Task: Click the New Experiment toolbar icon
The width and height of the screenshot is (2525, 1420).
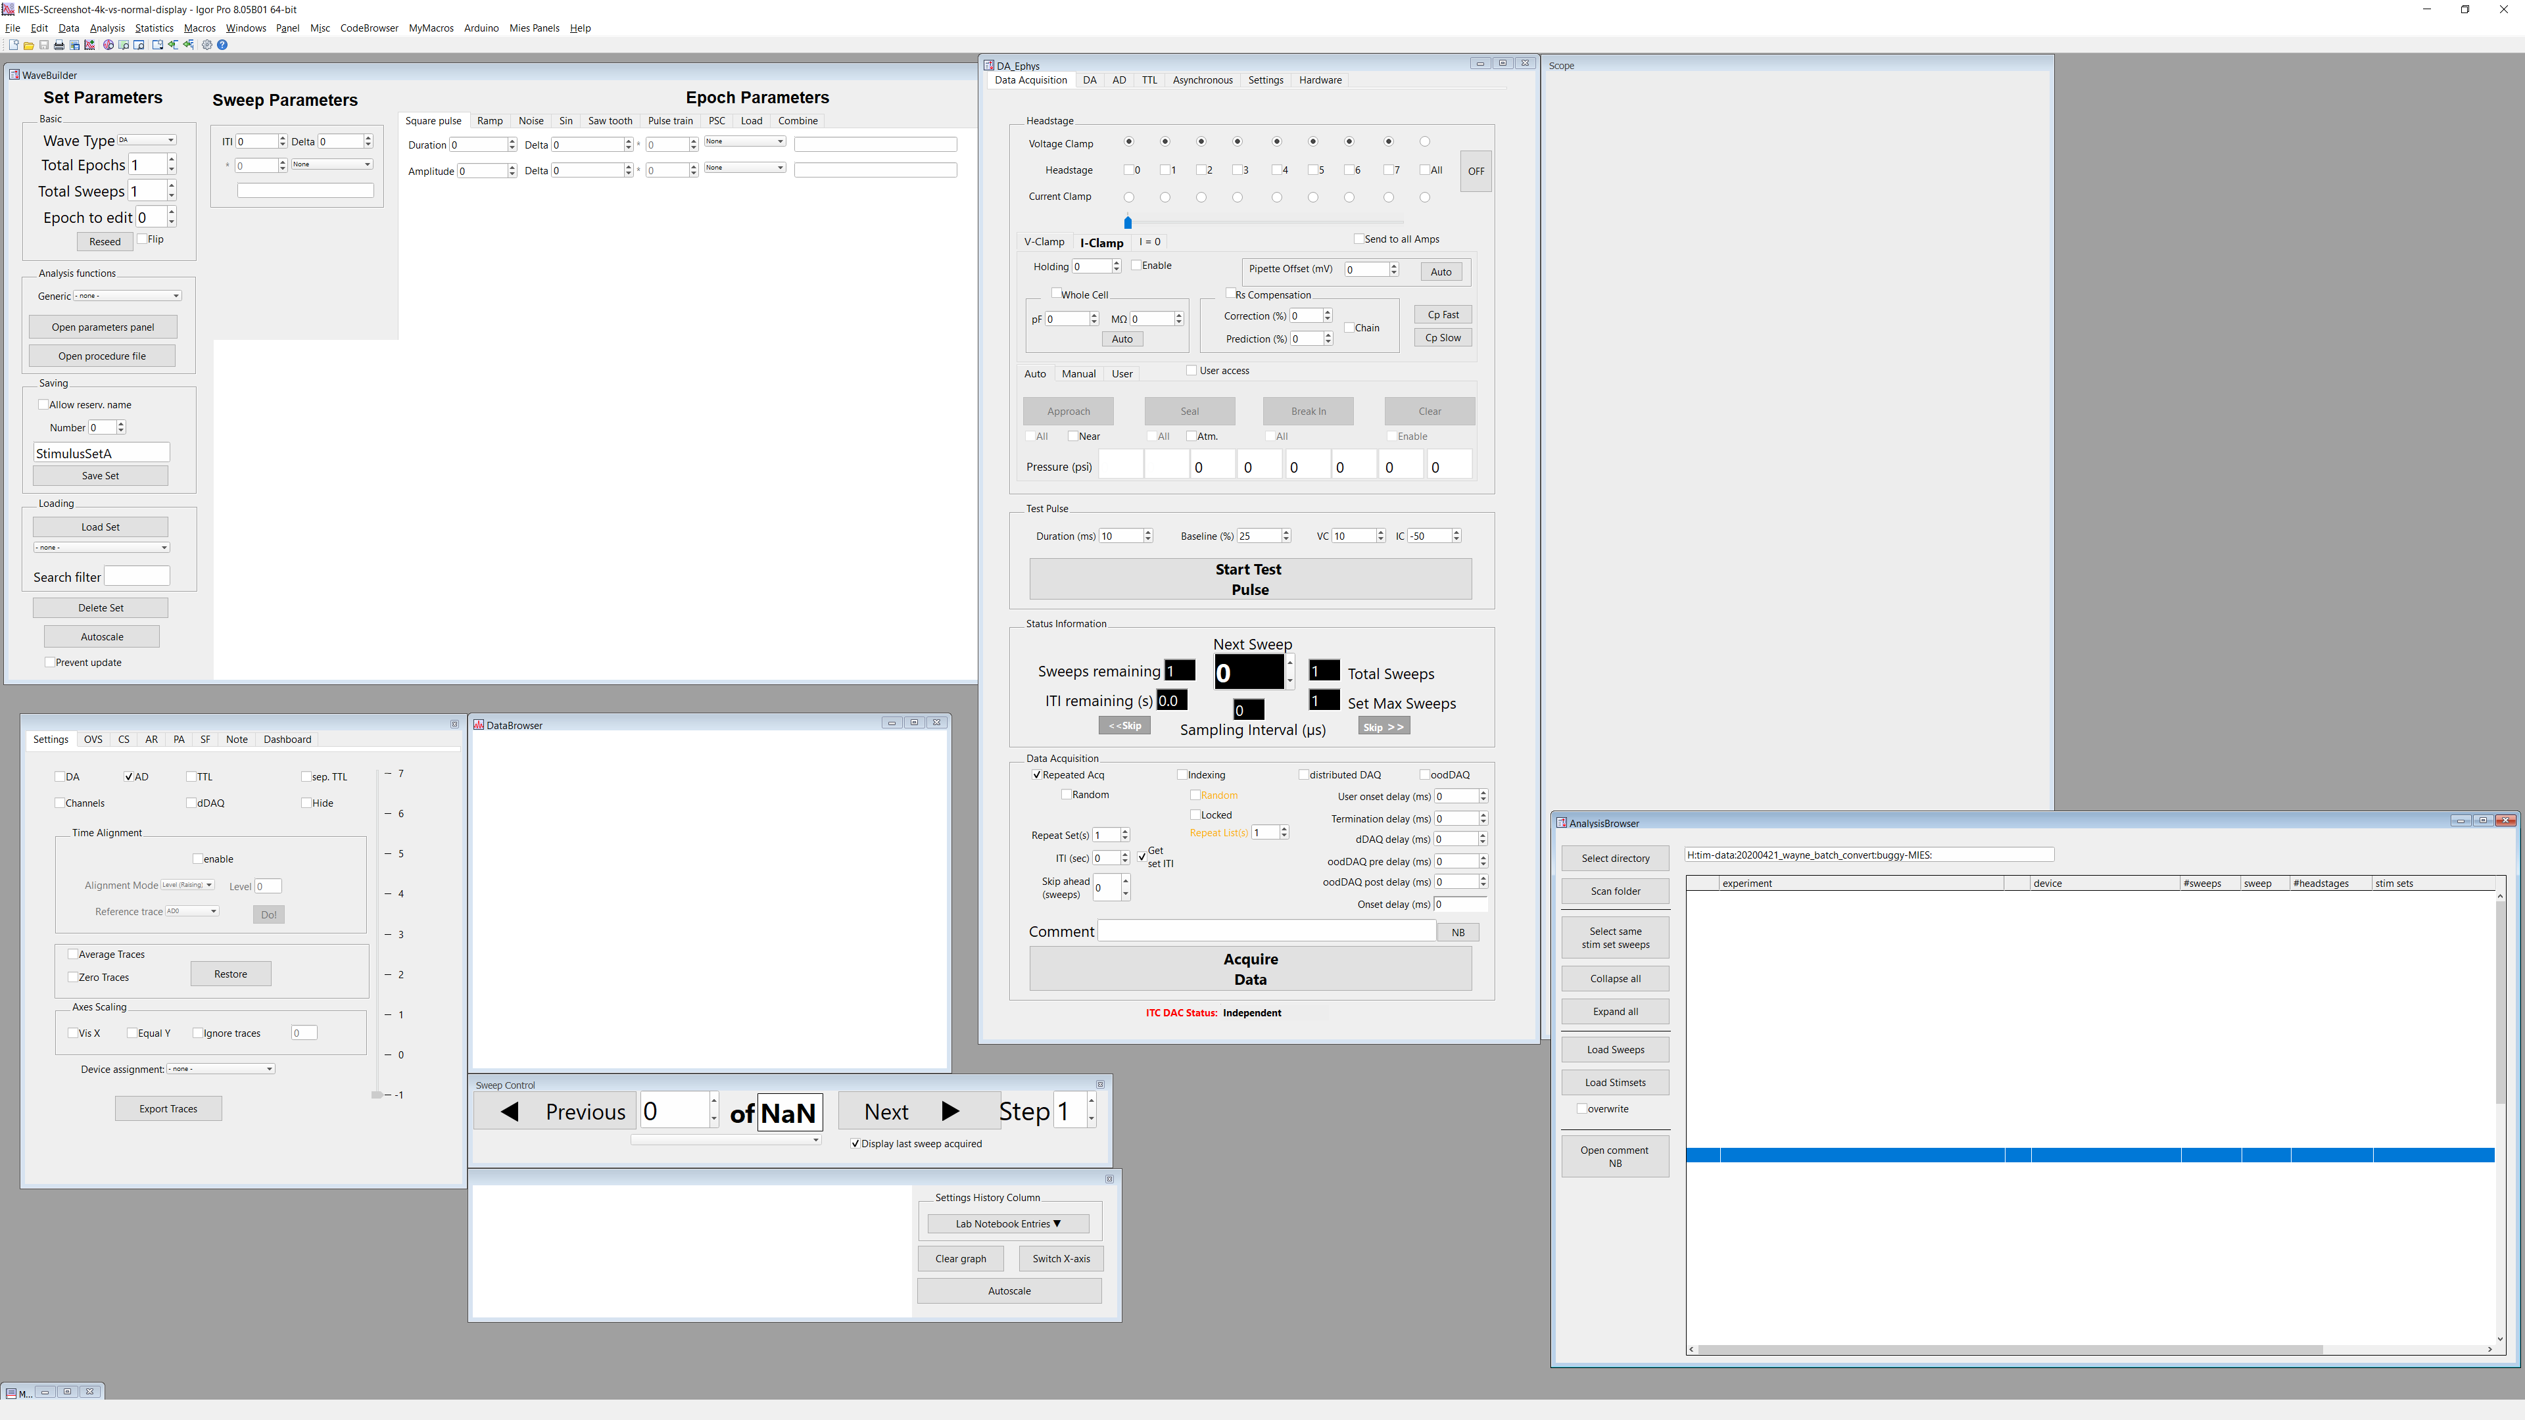Action: pos(14,45)
